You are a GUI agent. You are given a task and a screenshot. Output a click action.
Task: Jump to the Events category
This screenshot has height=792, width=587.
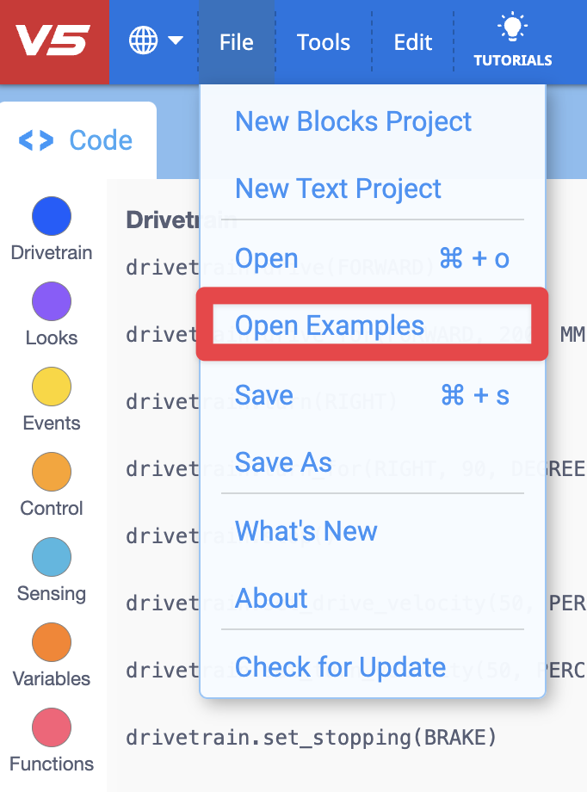[x=52, y=387]
